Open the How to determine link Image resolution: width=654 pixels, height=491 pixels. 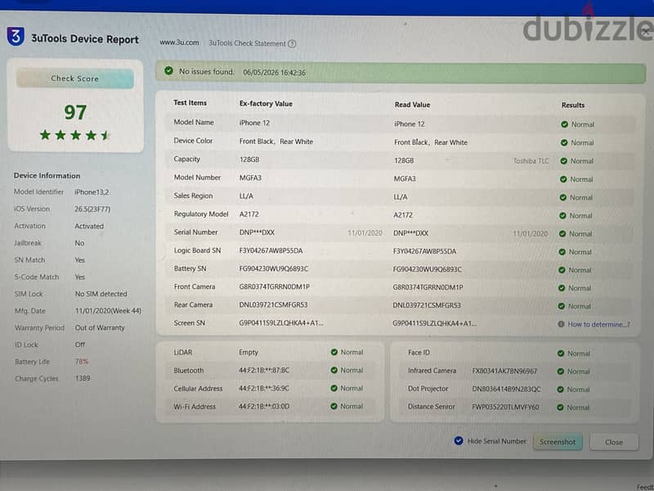(599, 324)
